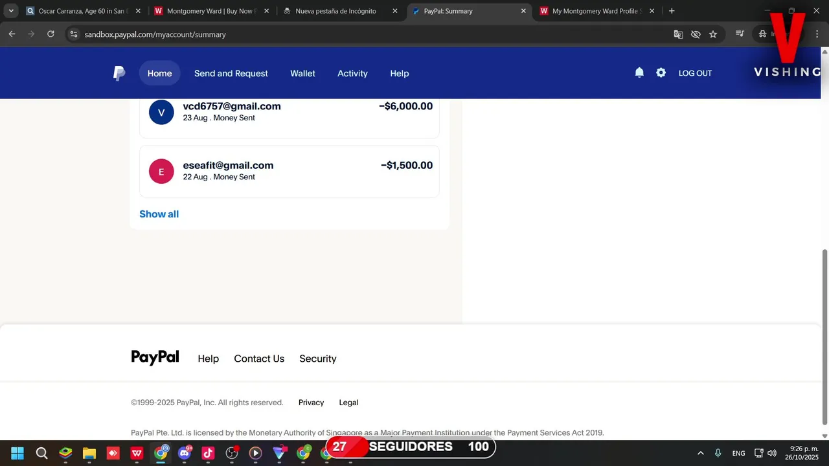This screenshot has width=829, height=466.
Task: Open OBS Studio from the taskbar
Action: pos(232,453)
